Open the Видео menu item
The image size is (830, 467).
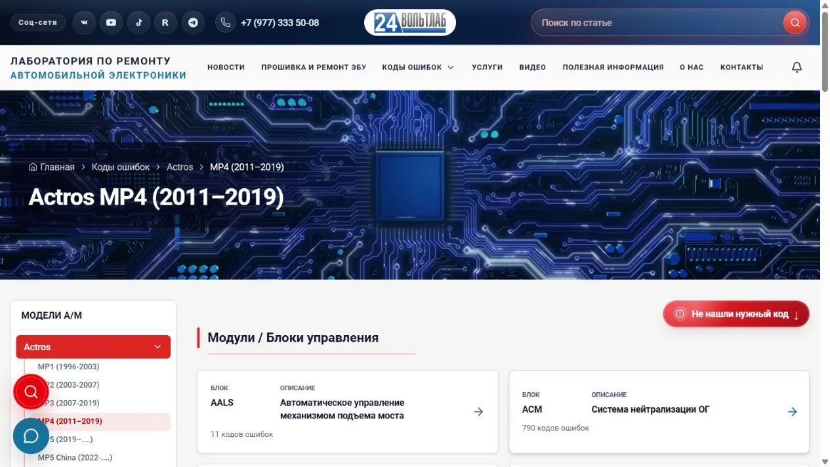click(532, 67)
